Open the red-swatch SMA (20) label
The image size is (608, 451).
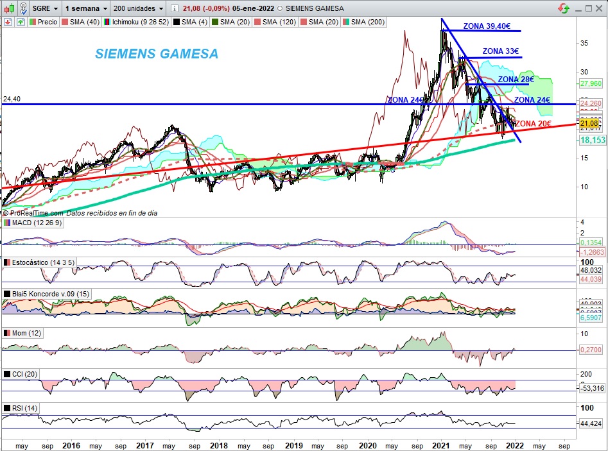(320, 22)
